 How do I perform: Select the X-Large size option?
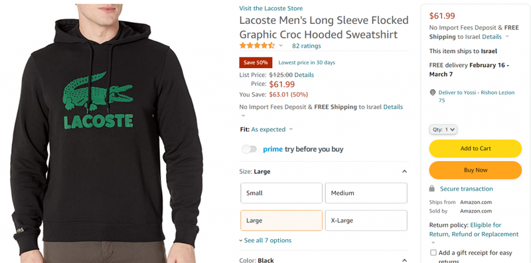tap(366, 221)
